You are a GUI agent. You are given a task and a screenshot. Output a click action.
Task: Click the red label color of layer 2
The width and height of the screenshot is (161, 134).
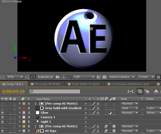click(x=24, y=108)
